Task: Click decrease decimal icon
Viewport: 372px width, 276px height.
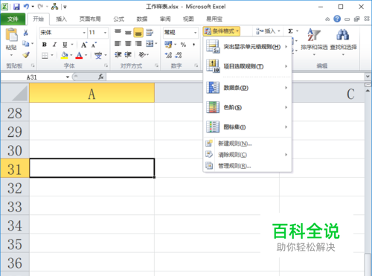Action: tap(179, 55)
